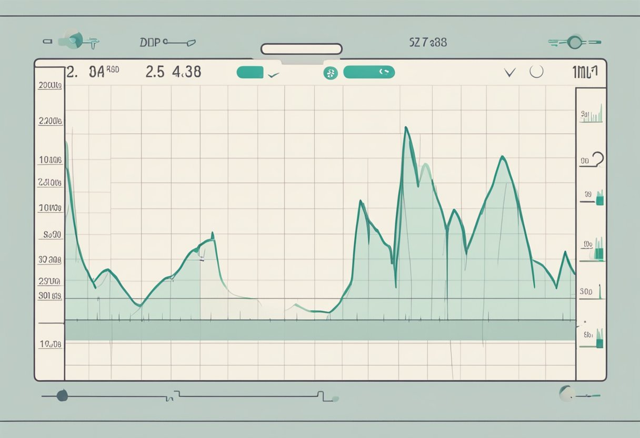Click the DDP label
Viewport: 640px width, 438px height.
(149, 42)
